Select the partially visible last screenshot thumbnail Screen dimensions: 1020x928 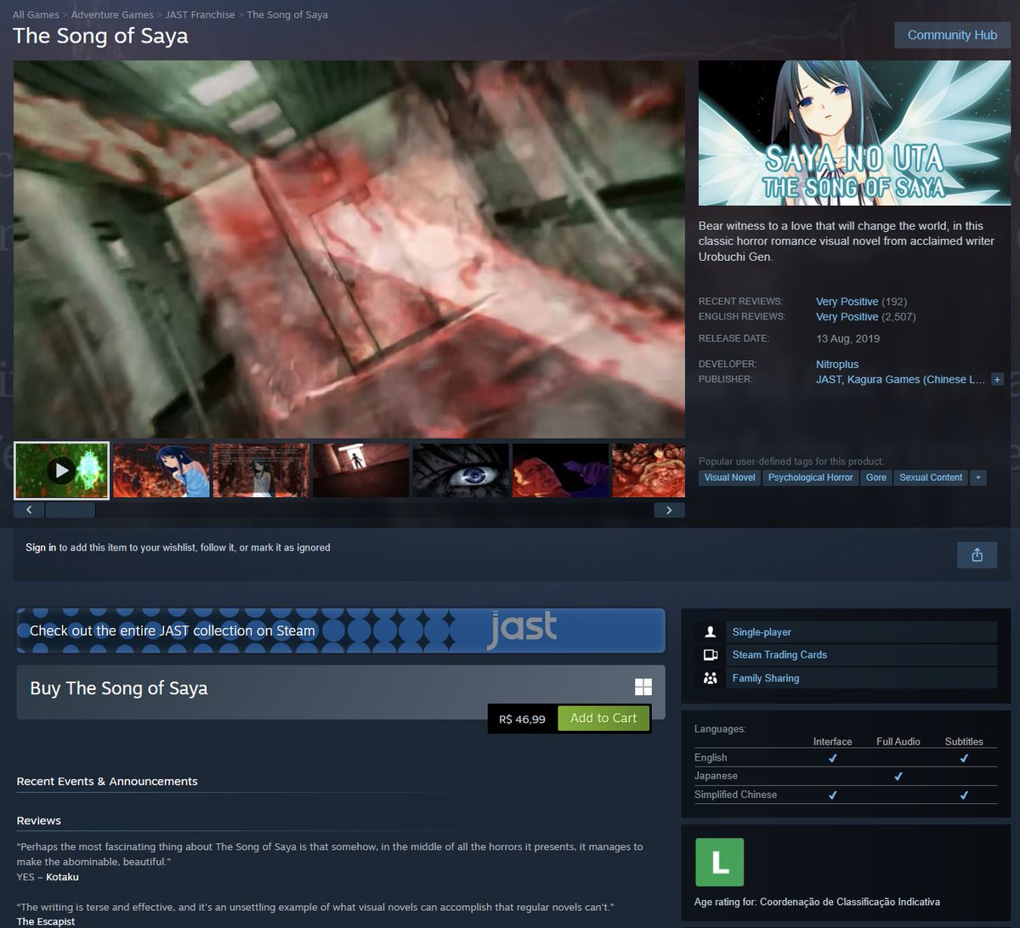point(649,470)
